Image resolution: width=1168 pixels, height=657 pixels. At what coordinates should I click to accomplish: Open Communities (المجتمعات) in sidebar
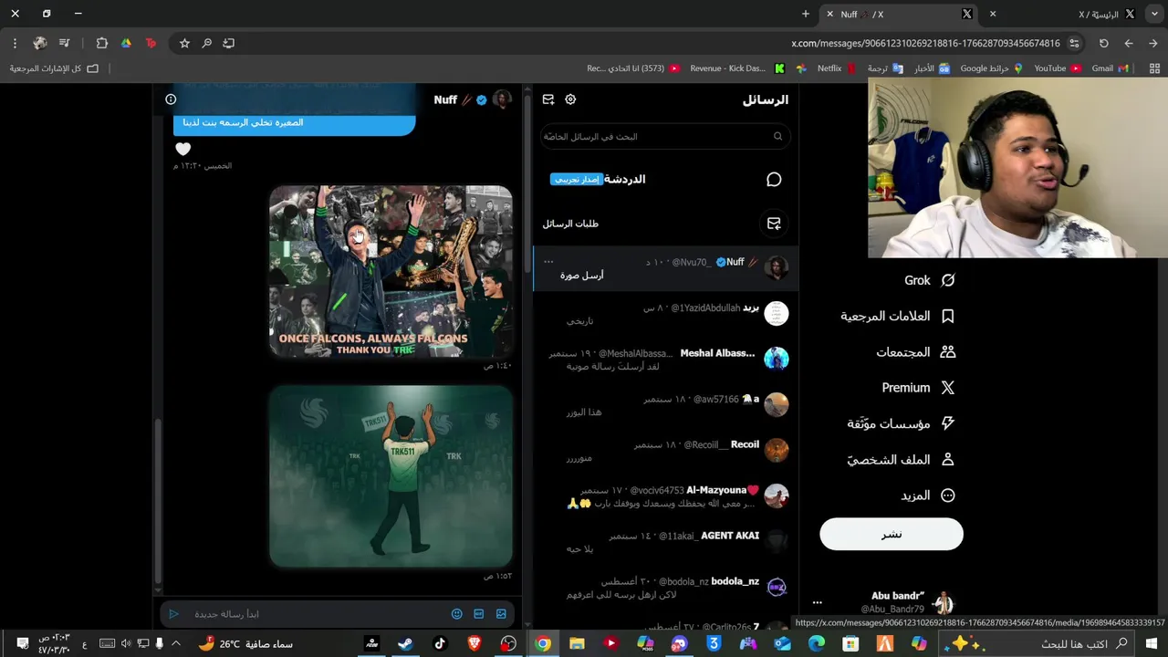click(x=915, y=351)
